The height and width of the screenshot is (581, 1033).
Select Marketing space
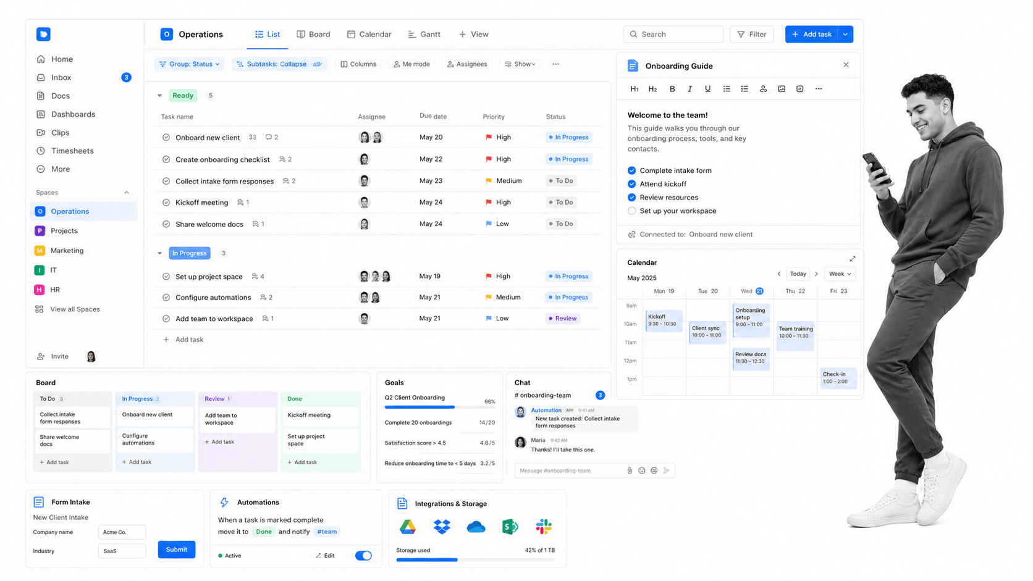coord(67,251)
